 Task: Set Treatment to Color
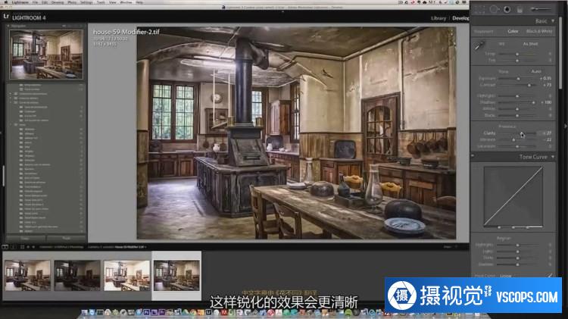pyautogui.click(x=513, y=31)
